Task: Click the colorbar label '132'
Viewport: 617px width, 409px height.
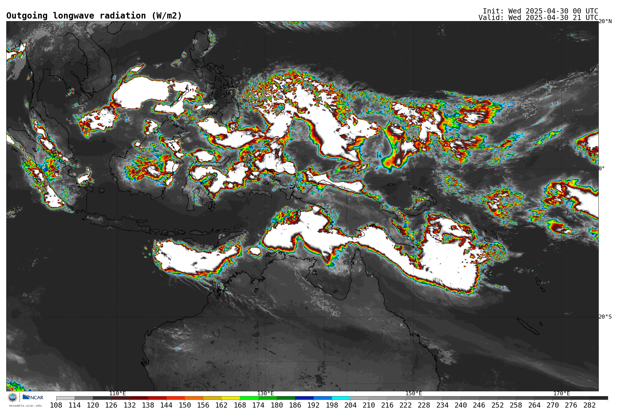Action: (130, 405)
